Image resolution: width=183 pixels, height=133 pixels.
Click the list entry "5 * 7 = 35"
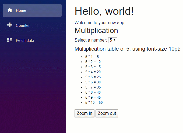pyautogui.click(x=93, y=87)
